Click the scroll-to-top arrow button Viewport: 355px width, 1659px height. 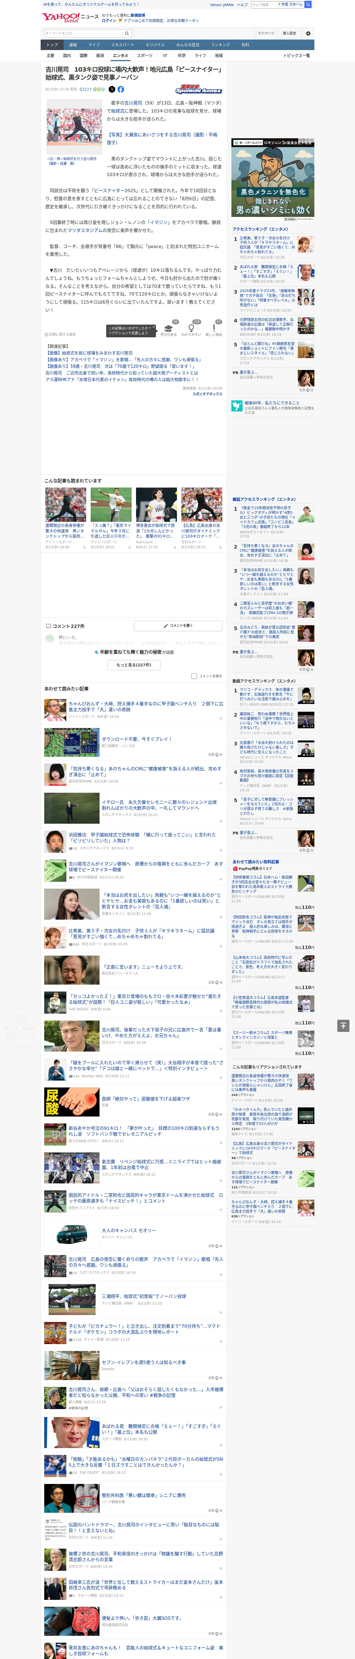coord(343,1025)
